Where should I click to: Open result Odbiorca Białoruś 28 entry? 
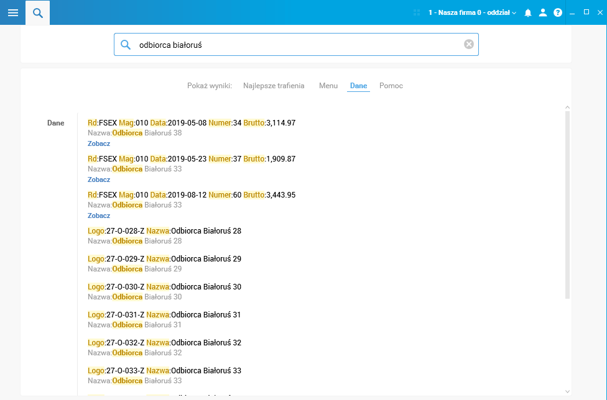(165, 236)
